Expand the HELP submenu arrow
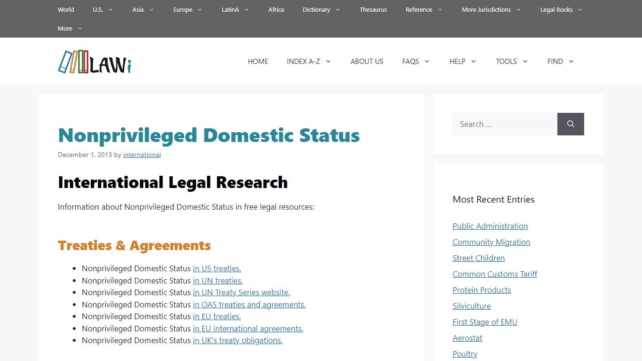 473,61
